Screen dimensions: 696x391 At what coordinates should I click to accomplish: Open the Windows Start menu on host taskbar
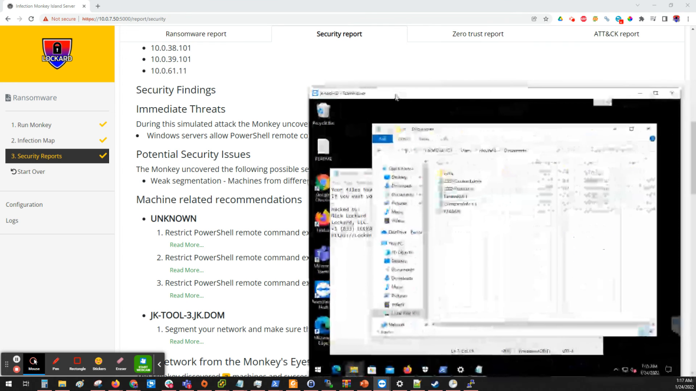click(8, 384)
